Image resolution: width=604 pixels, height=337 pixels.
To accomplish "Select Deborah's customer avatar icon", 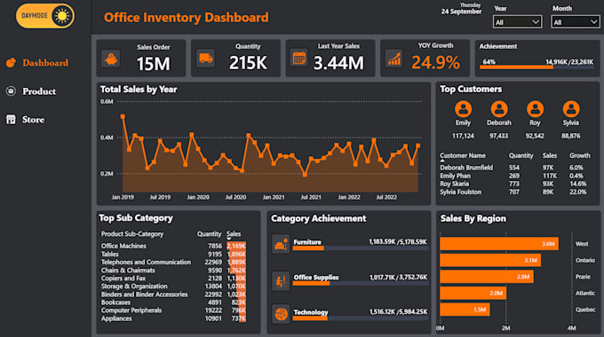I will click(x=499, y=109).
